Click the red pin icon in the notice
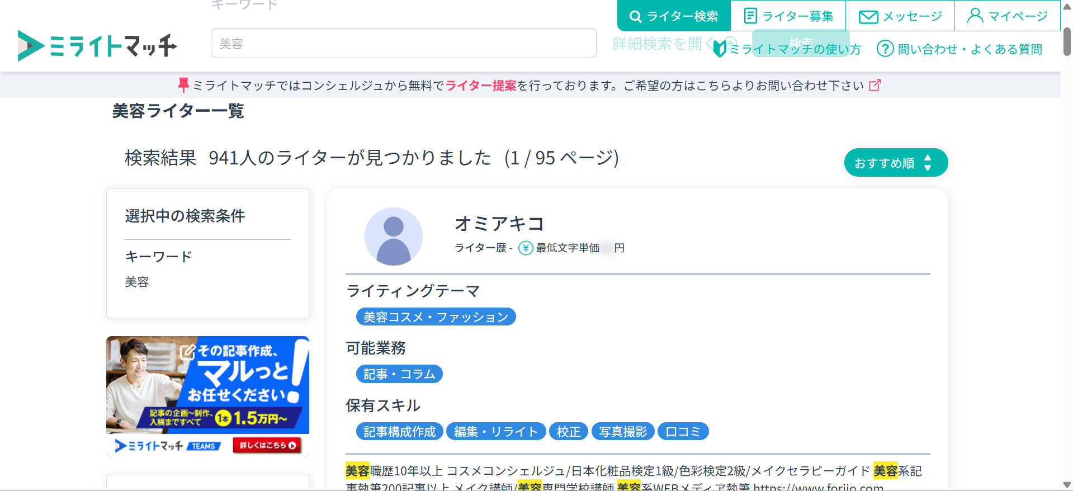Image resolution: width=1073 pixels, height=491 pixels. click(x=183, y=85)
